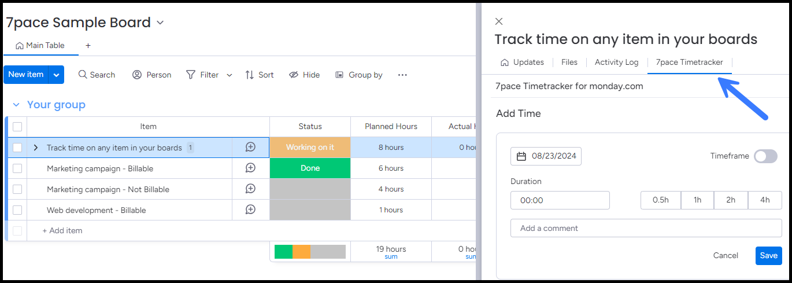Select the 2h quick duration
The image size is (792, 283).
tap(731, 200)
